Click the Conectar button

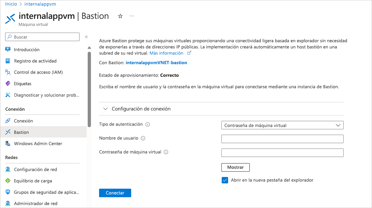(x=115, y=193)
